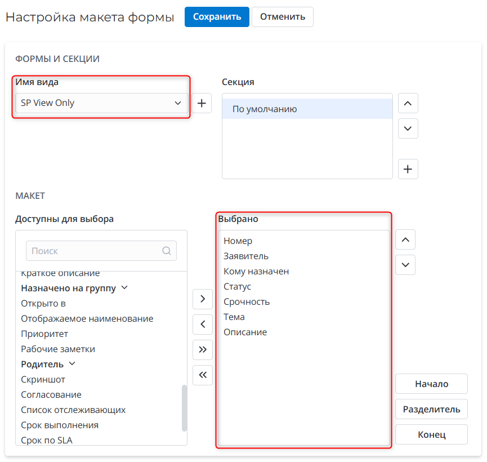
Task: Insert a Разделитель into the layout
Action: pyautogui.click(x=431, y=409)
